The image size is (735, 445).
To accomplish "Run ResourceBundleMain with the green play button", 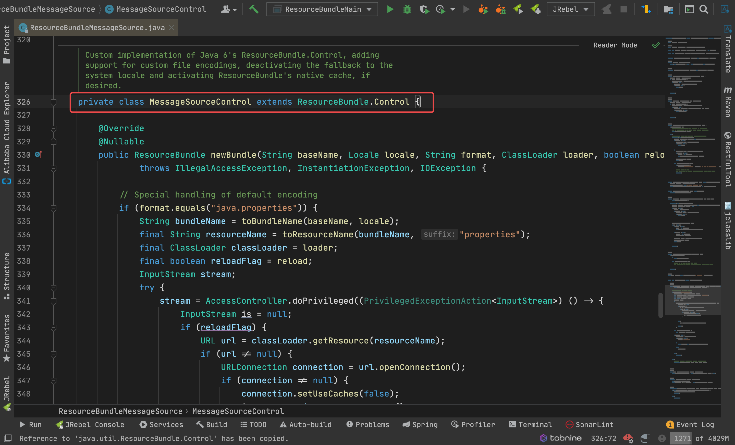I will (x=390, y=9).
